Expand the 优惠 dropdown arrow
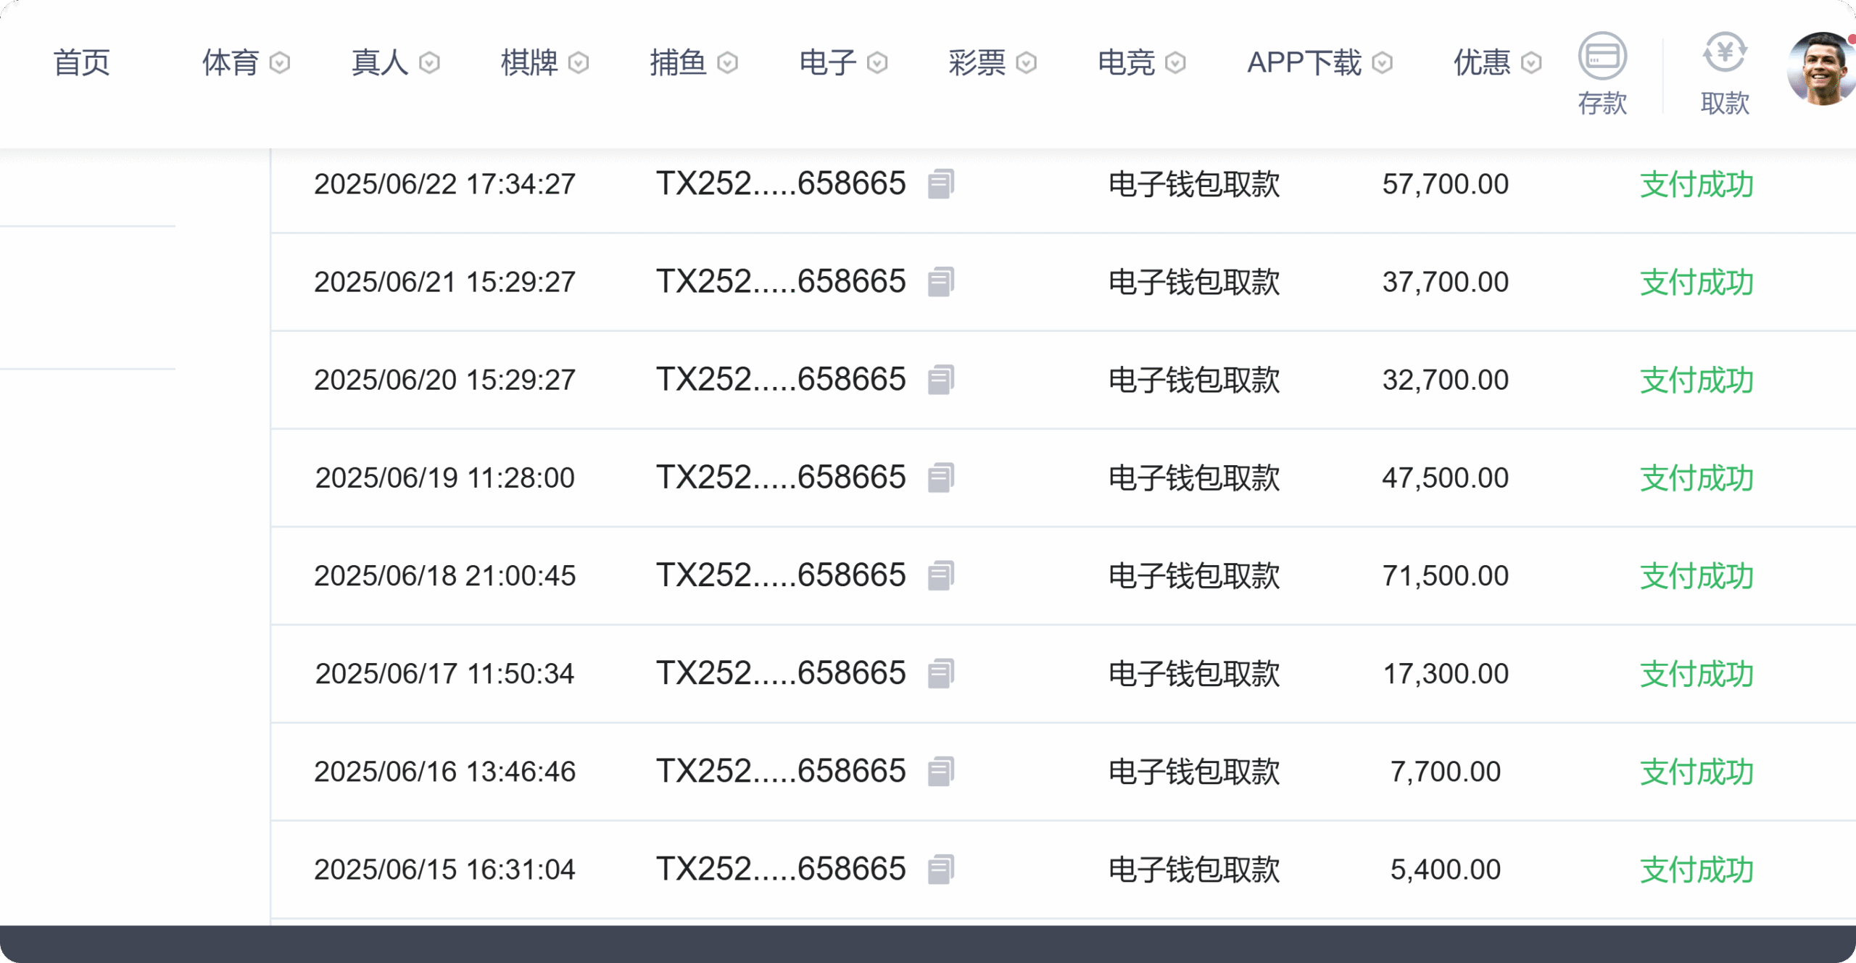Screen dimensions: 1856x963 [1531, 63]
